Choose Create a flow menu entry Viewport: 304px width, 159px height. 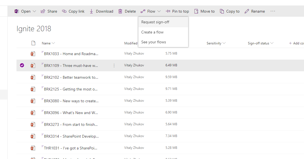[x=163, y=32]
